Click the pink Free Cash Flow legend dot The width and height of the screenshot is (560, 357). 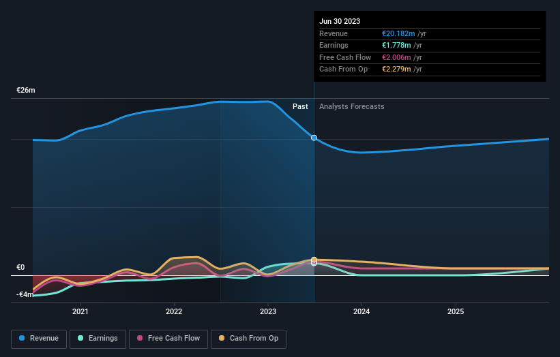140,338
